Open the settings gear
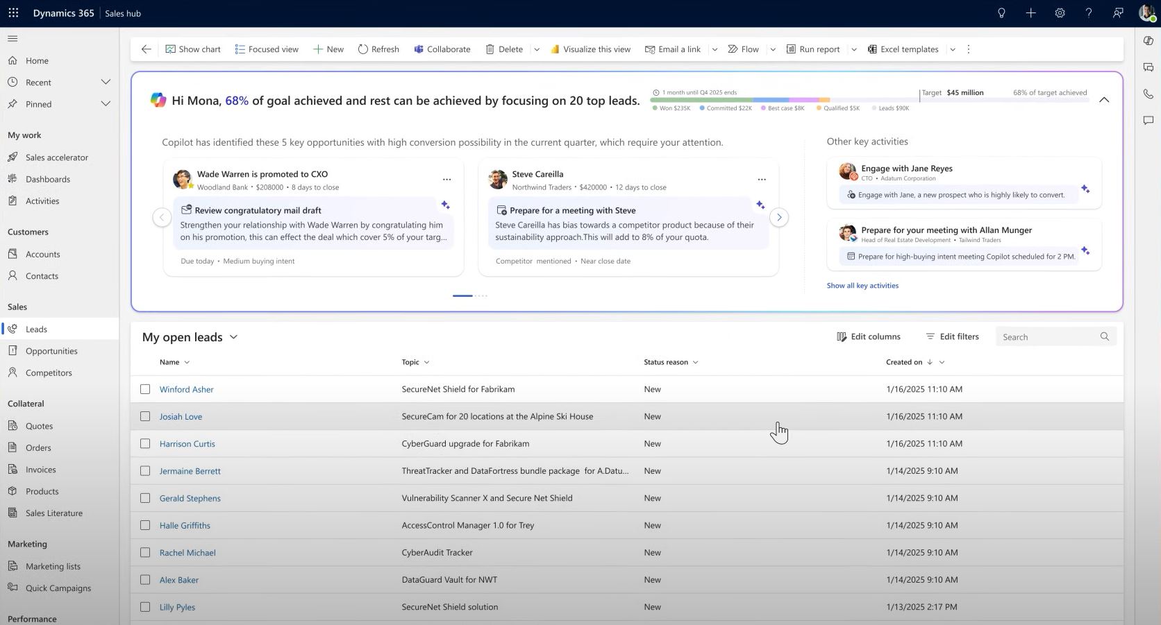This screenshot has width=1161, height=625. pyautogui.click(x=1060, y=13)
